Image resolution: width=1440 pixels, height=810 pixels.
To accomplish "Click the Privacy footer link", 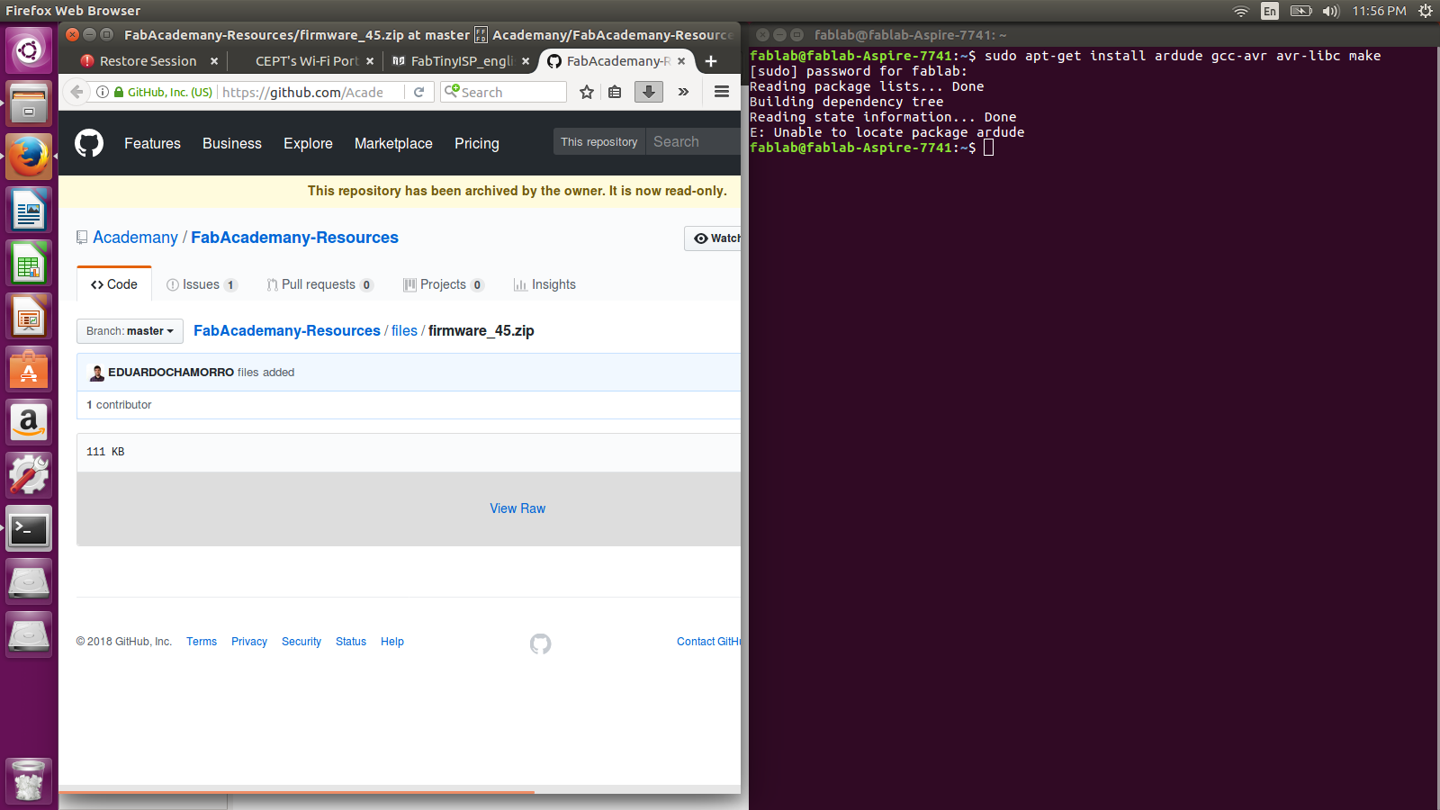I will 249,642.
